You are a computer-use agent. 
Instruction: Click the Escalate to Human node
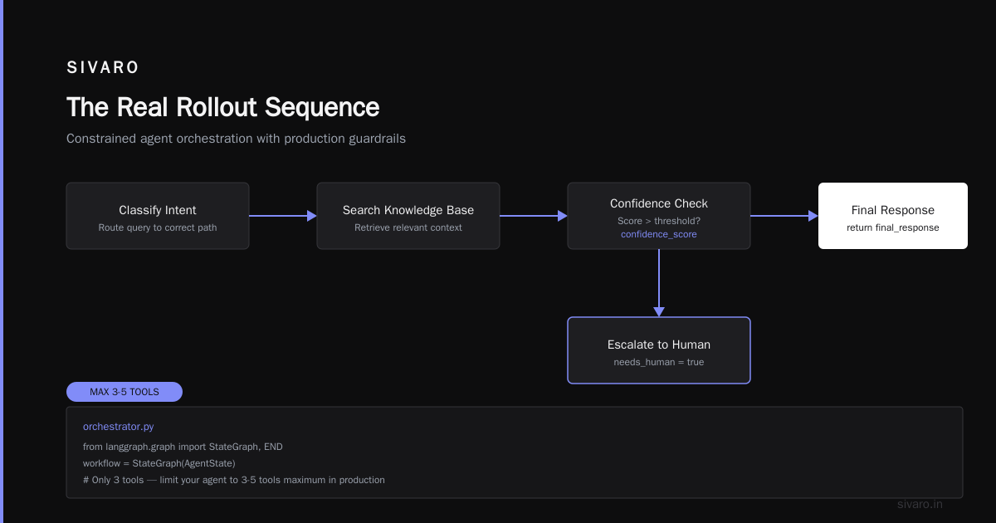[x=659, y=350]
